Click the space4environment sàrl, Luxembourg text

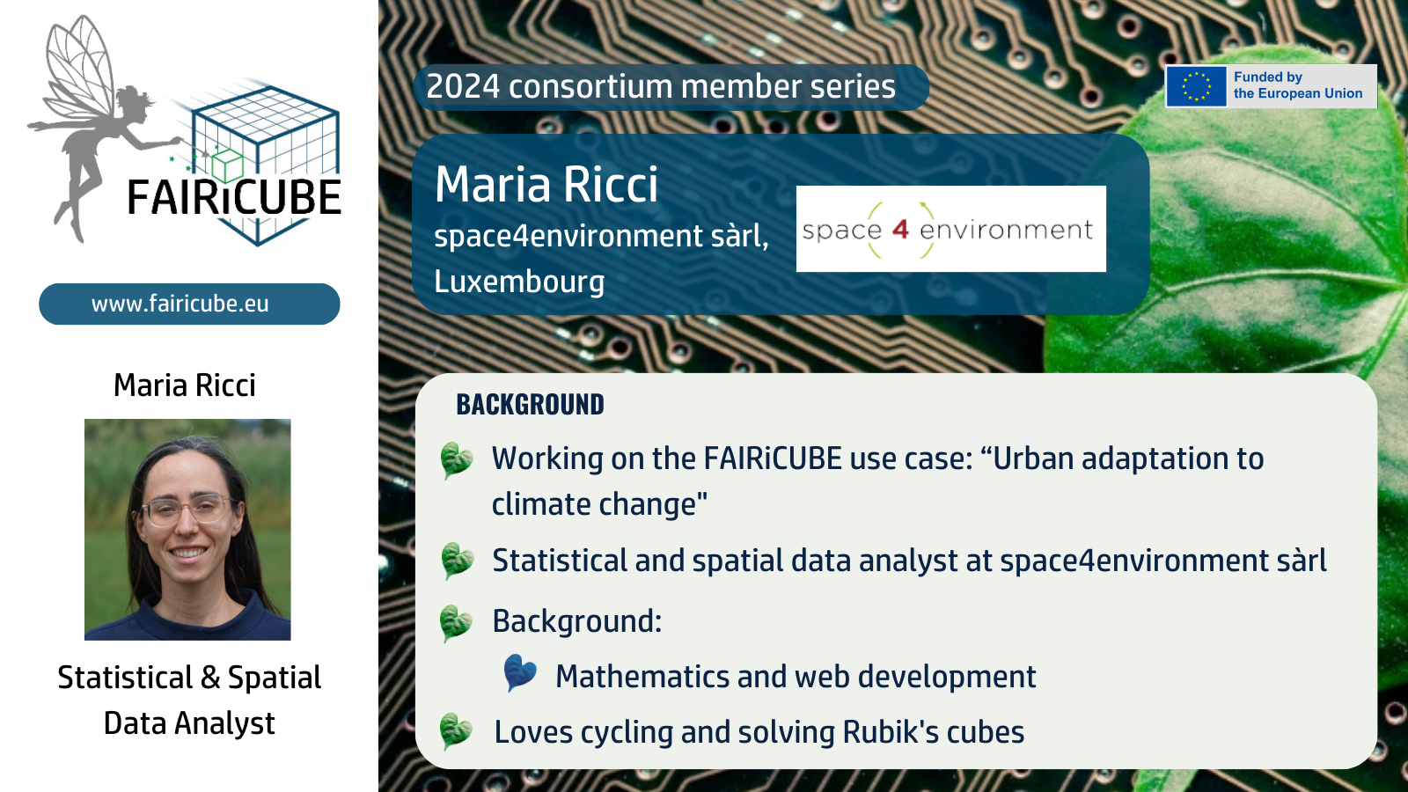601,259
